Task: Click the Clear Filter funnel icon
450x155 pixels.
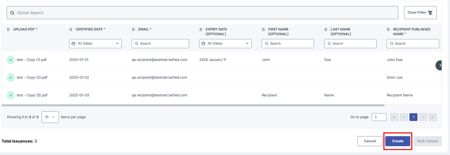Action: point(430,13)
